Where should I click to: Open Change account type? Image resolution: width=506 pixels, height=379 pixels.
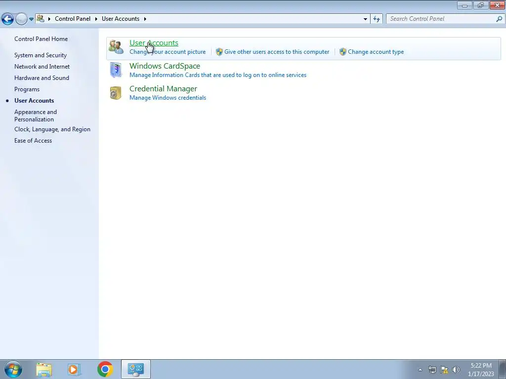[376, 52]
